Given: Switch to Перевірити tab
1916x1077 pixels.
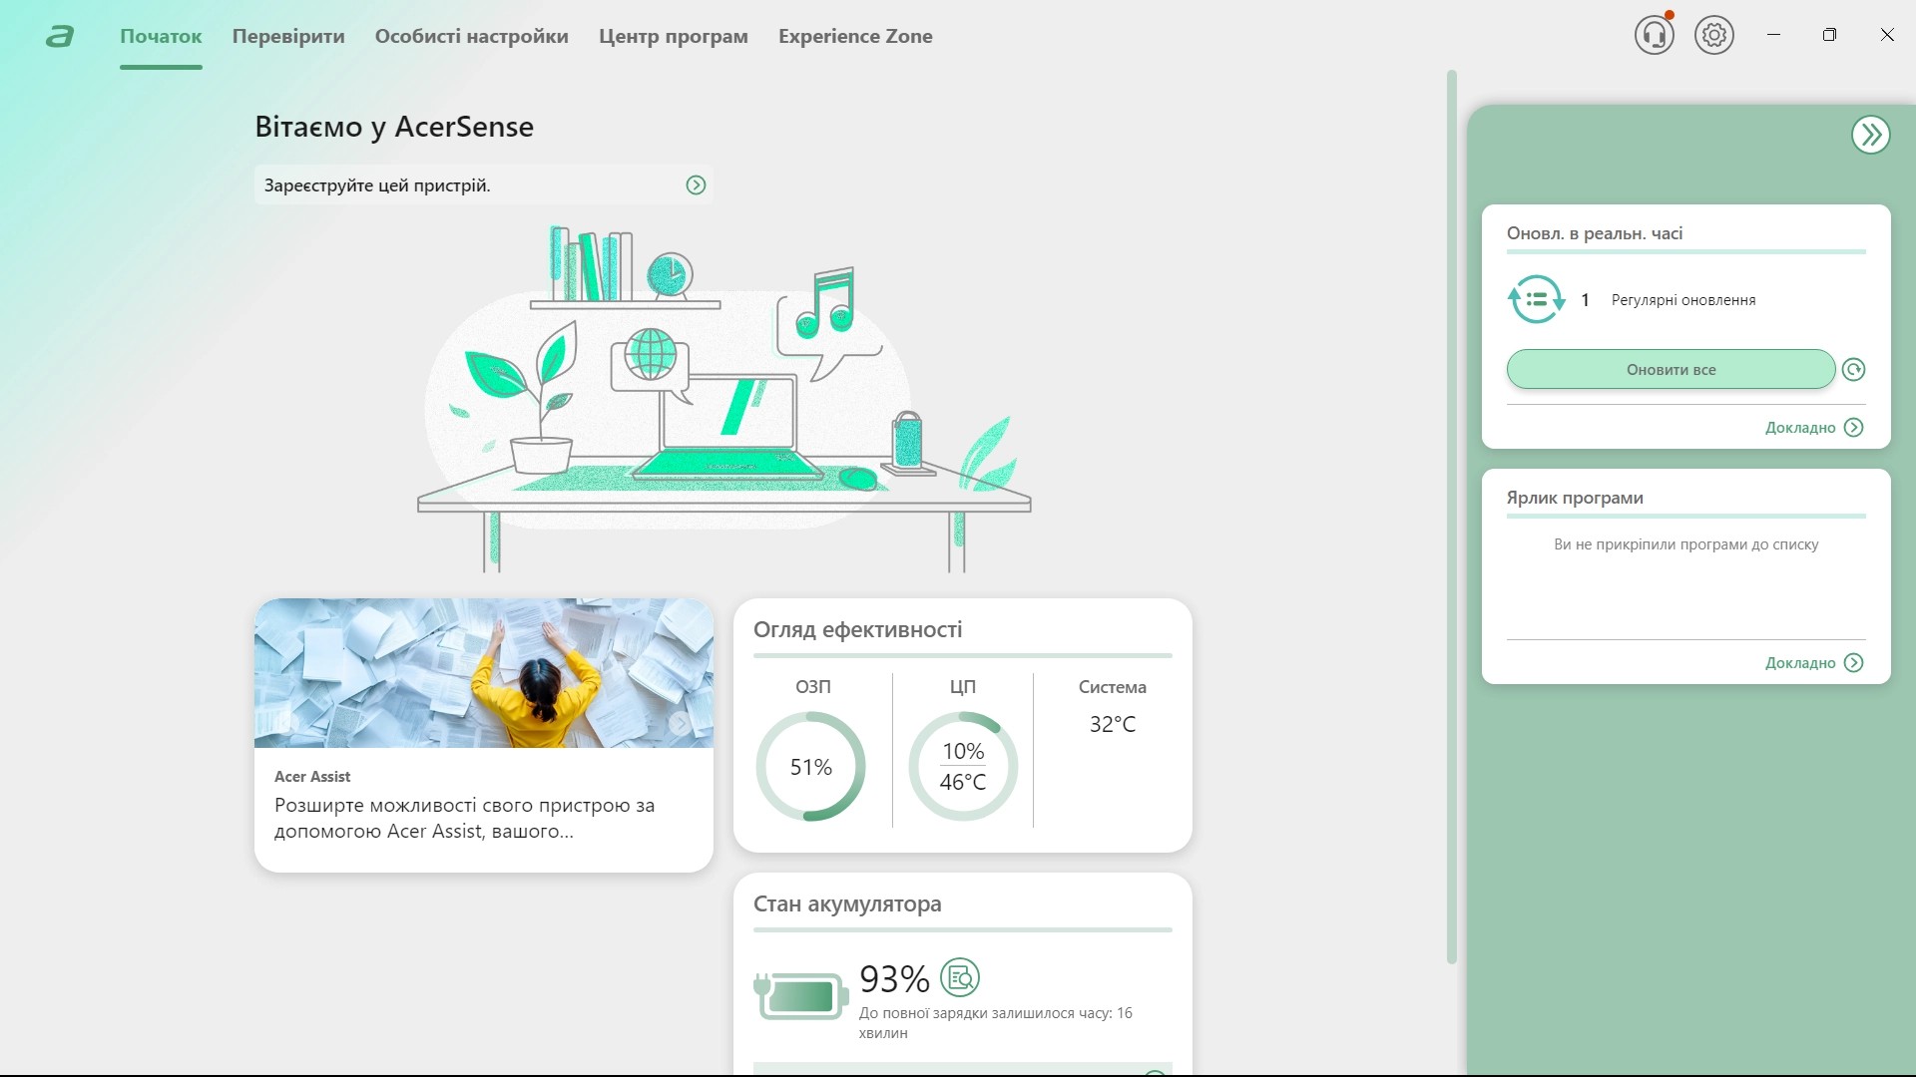Looking at the screenshot, I should [x=288, y=37].
